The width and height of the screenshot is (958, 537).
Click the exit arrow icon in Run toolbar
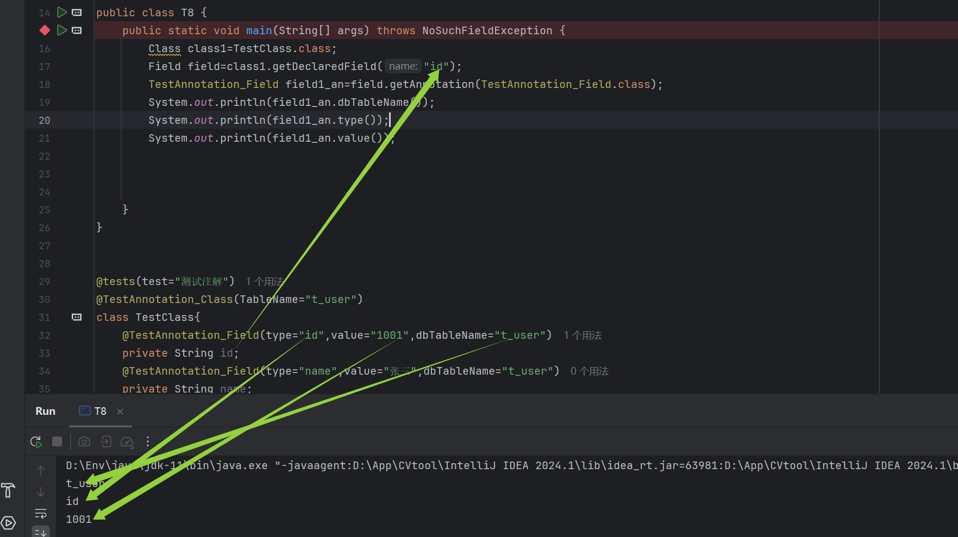[x=106, y=441]
